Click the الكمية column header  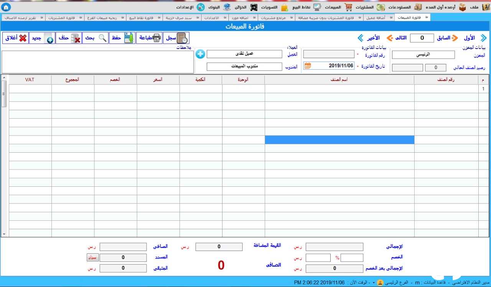(x=201, y=80)
